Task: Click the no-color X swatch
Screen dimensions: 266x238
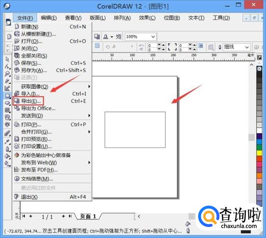Action: coord(259,69)
